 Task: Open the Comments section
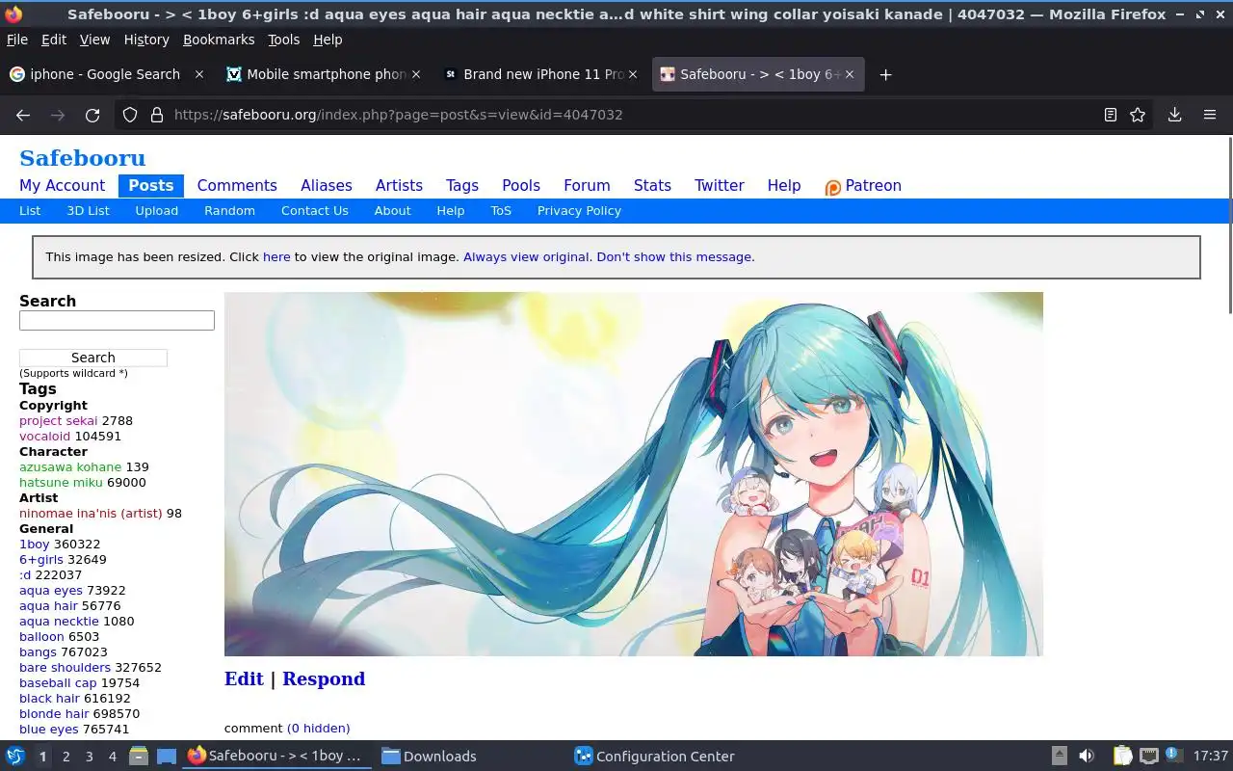click(237, 186)
